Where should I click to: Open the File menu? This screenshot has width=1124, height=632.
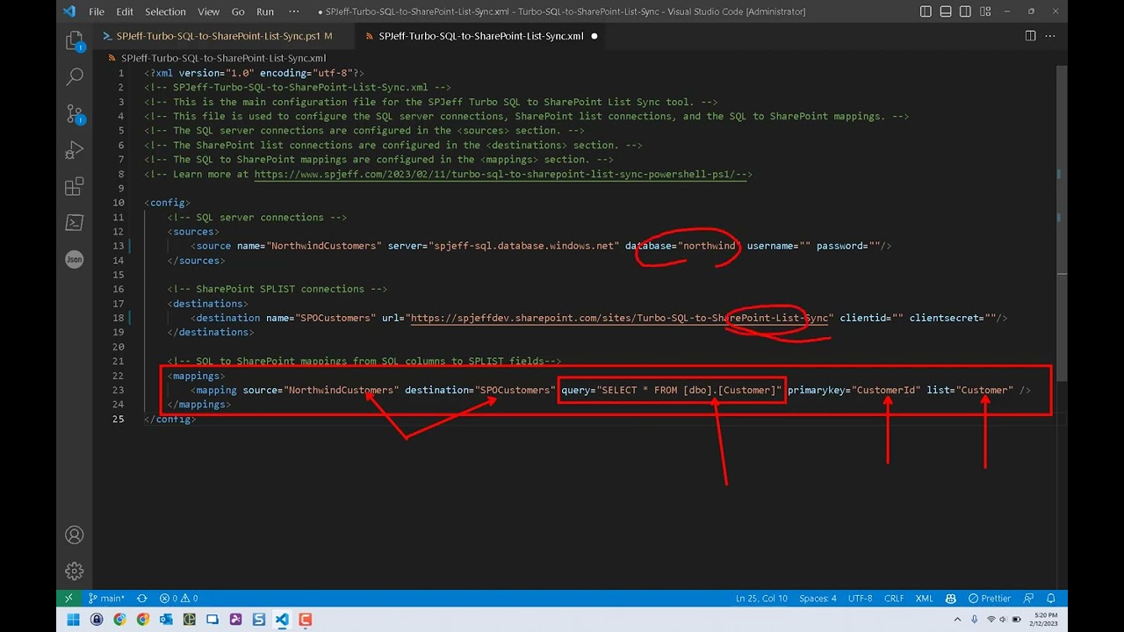tap(97, 11)
